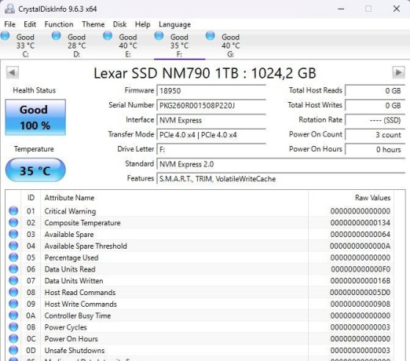Select drive D: tab with 28 °C
The width and height of the screenshot is (410, 361).
click(x=77, y=46)
